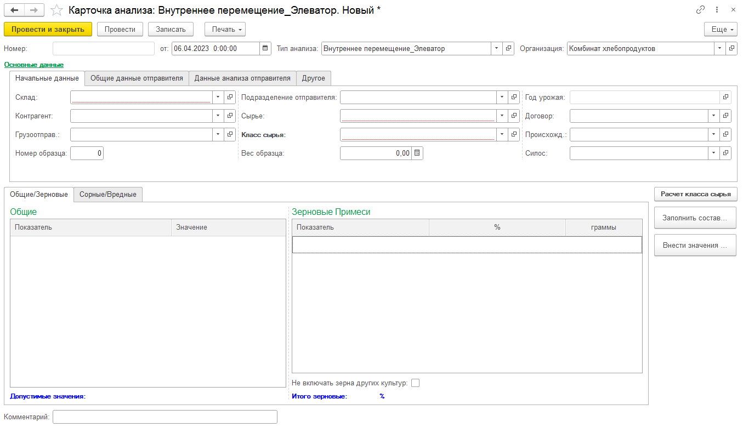Click % column header in Зерновые Примеси

click(497, 227)
